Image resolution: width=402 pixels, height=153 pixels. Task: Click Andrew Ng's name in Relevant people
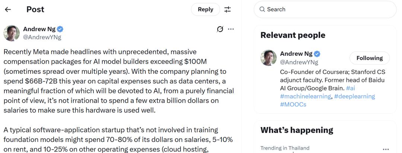pos(296,54)
